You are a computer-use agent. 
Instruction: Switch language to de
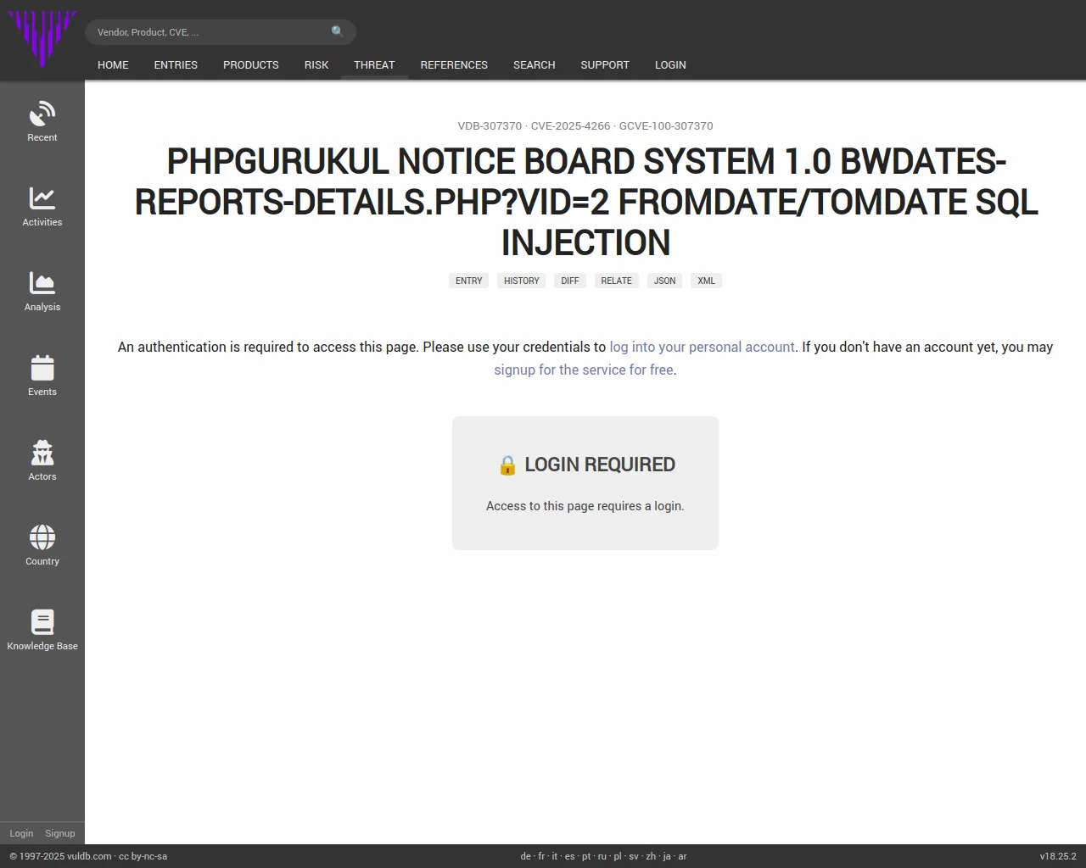tap(525, 856)
